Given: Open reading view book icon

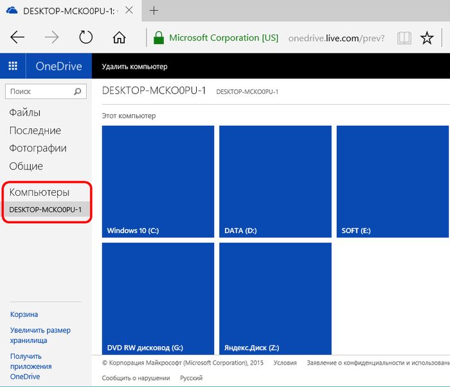Looking at the screenshot, I should pos(404,38).
